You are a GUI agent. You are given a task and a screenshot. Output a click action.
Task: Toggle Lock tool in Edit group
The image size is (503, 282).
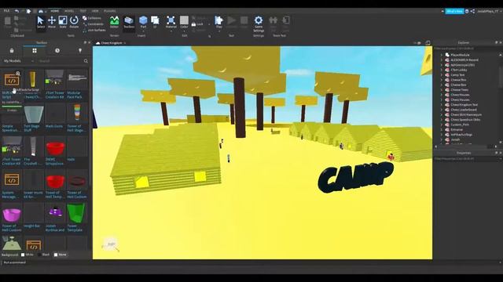click(197, 24)
